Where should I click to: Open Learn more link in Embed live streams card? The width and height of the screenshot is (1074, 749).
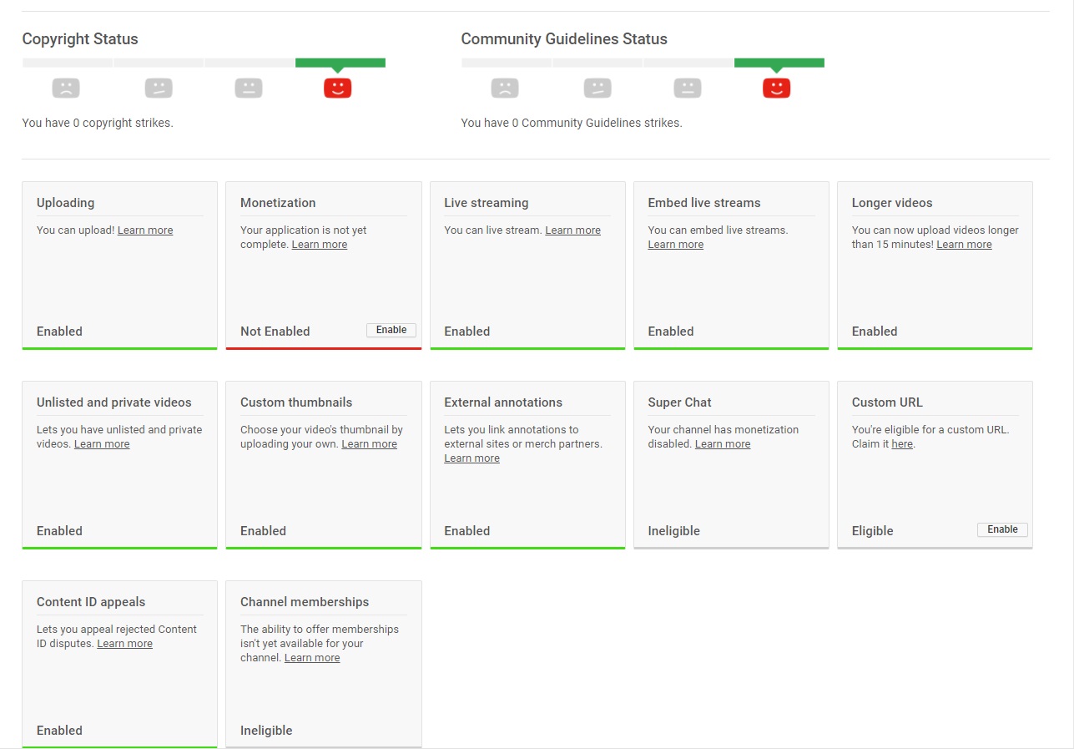pyautogui.click(x=676, y=245)
